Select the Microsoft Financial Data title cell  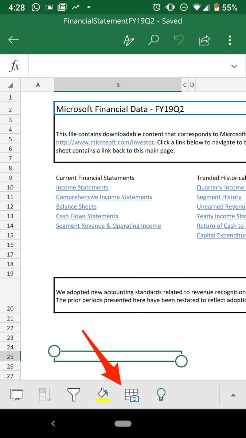(x=150, y=109)
